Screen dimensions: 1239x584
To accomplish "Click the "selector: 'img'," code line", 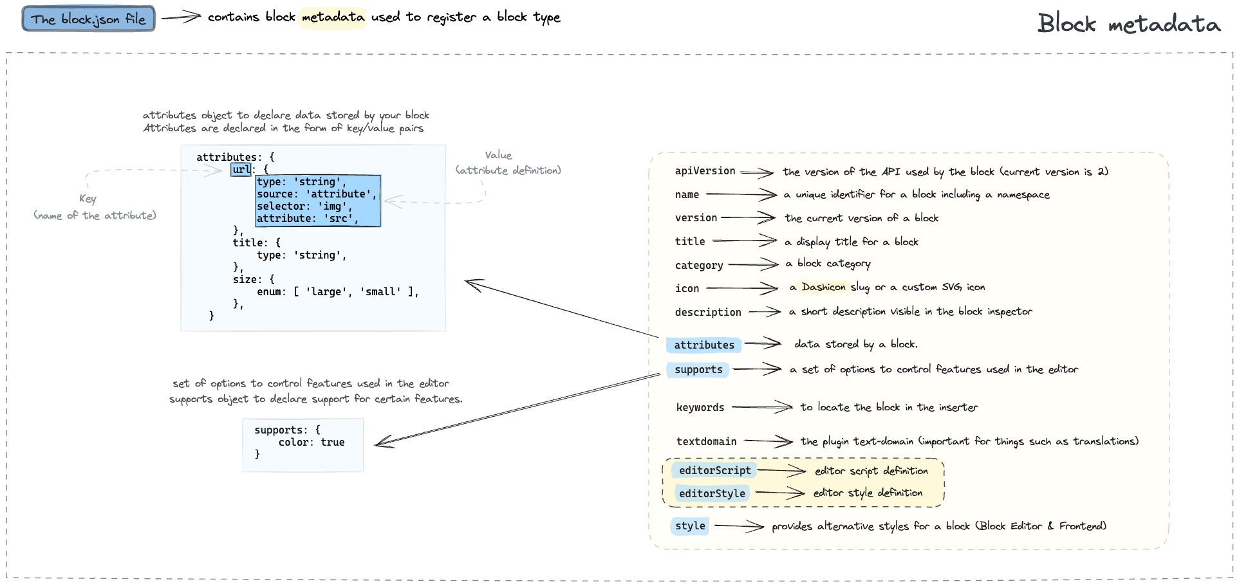I will tap(304, 206).
